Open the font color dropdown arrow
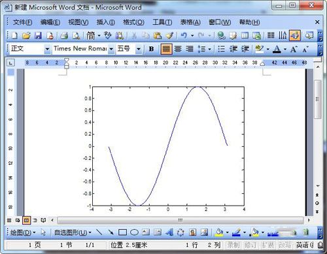 [x=285, y=49]
